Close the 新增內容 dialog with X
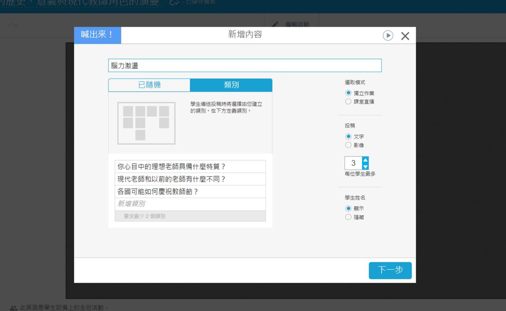The width and height of the screenshot is (506, 311). [x=405, y=36]
